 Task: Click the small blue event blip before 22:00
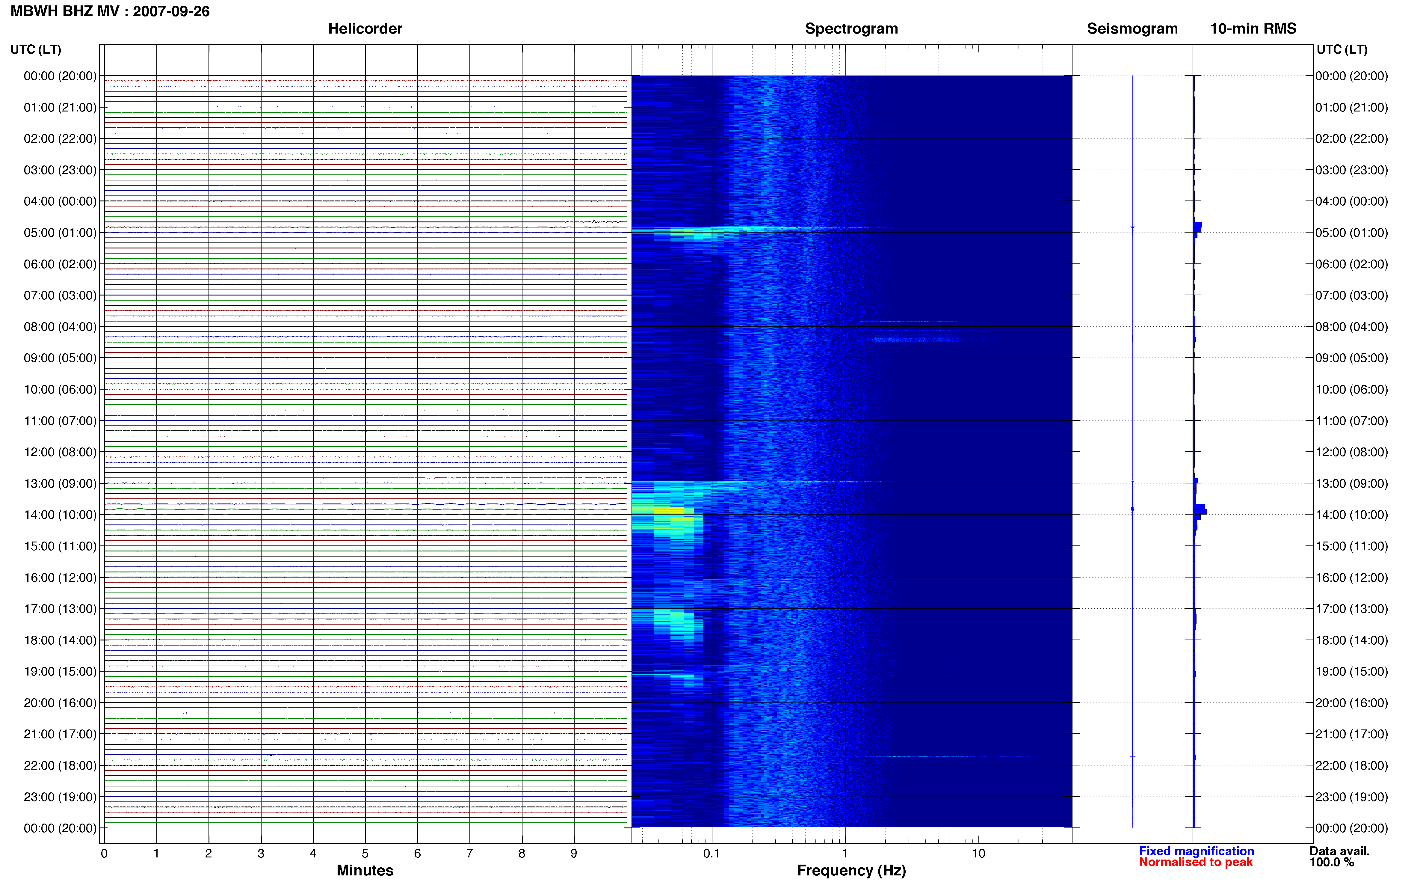point(271,755)
